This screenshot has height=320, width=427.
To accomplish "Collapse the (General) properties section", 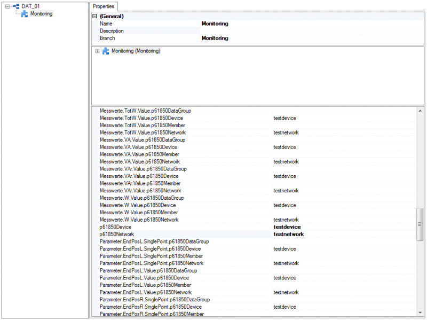I will [94, 16].
